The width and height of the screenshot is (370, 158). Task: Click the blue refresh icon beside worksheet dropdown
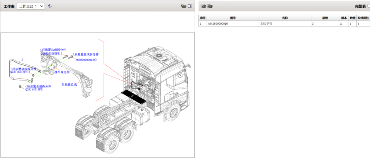pos(50,6)
